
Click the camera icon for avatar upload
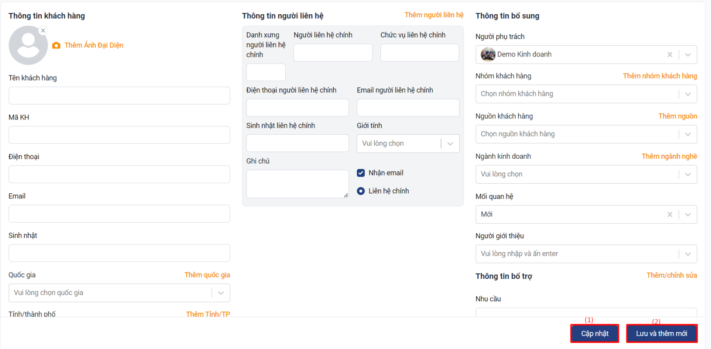56,45
